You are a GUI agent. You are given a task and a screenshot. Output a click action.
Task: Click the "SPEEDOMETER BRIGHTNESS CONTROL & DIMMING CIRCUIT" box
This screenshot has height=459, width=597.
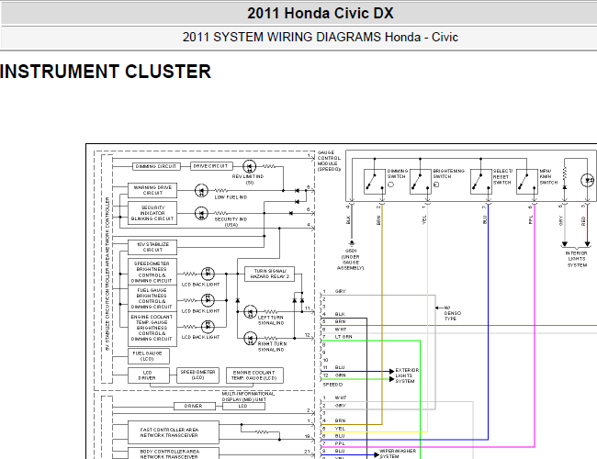[x=152, y=272]
